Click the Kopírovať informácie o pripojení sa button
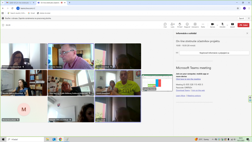The height and width of the screenshot is (142, 252). [214, 53]
